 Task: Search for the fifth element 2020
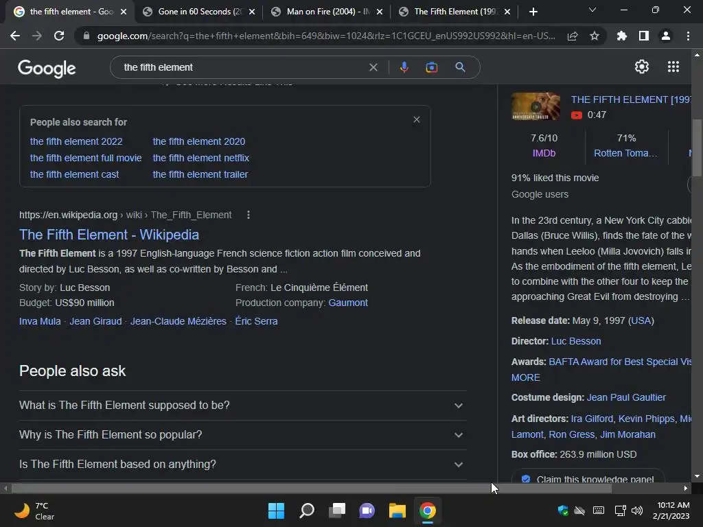(x=199, y=141)
